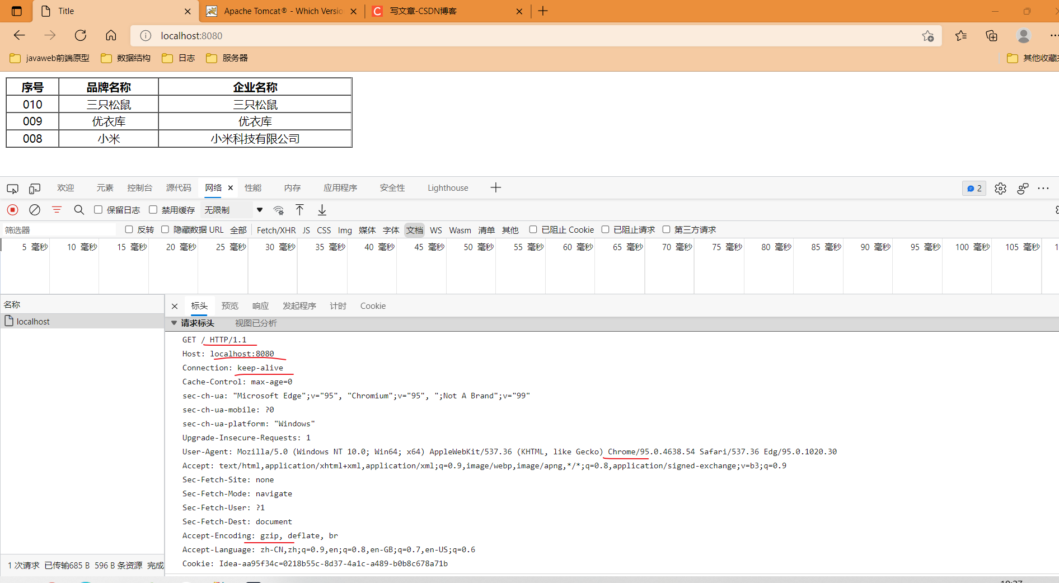The image size is (1059, 583).
Task: Open the 响应 detail tab
Action: pos(260,306)
